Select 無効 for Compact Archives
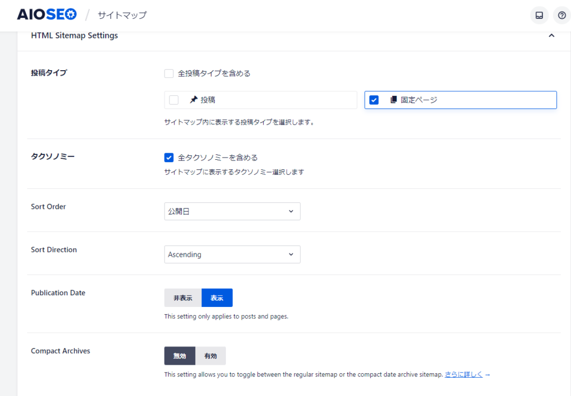The height and width of the screenshot is (396, 571). tap(180, 356)
